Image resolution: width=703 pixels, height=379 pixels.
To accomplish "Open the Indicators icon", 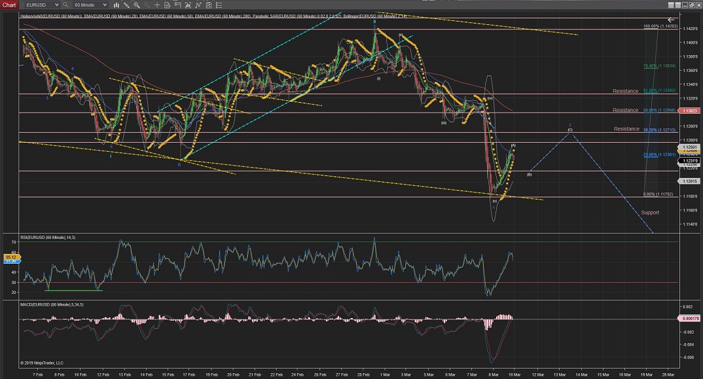I will pyautogui.click(x=198, y=5).
